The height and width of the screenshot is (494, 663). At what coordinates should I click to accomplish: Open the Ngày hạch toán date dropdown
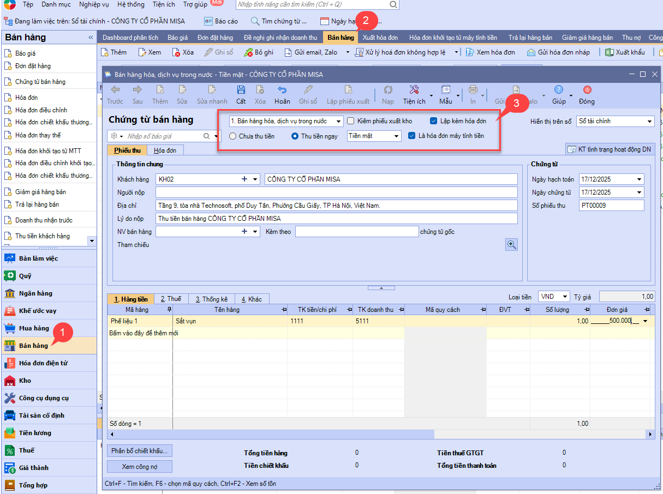click(x=639, y=179)
